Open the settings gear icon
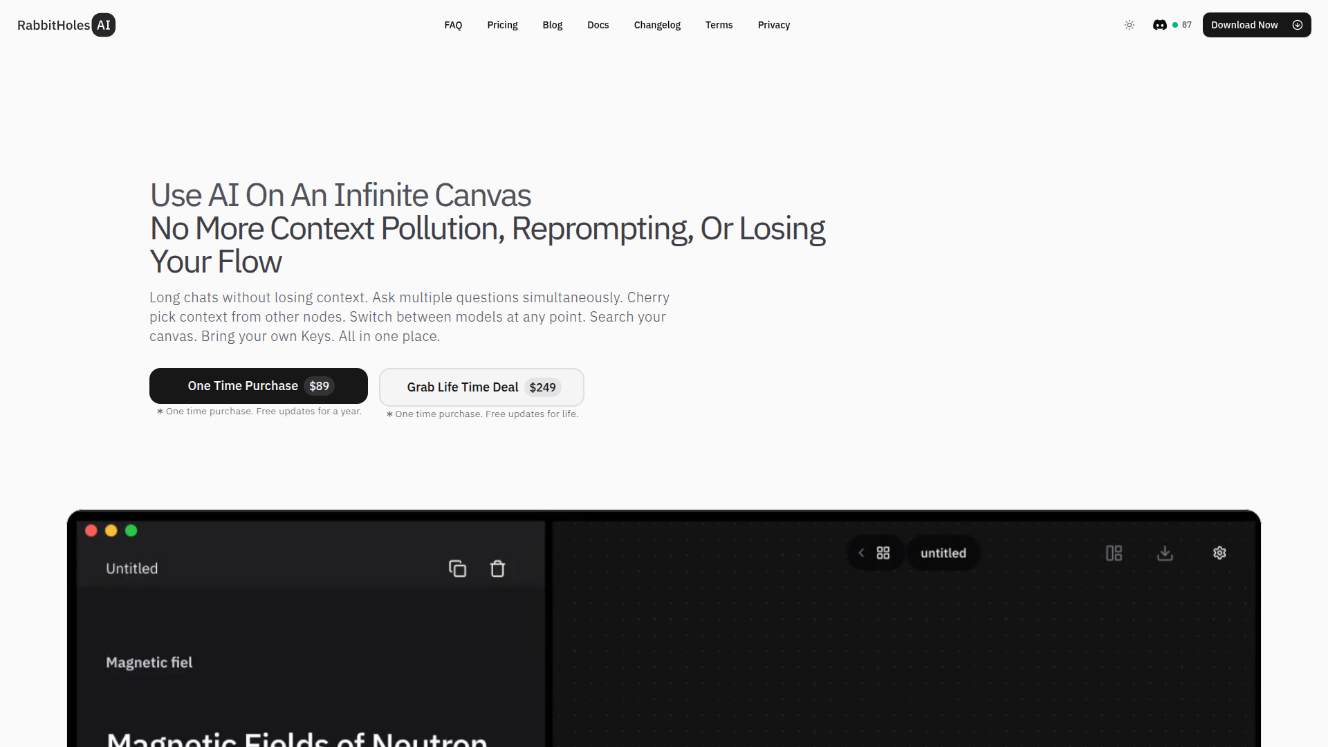This screenshot has height=747, width=1328. (1219, 553)
